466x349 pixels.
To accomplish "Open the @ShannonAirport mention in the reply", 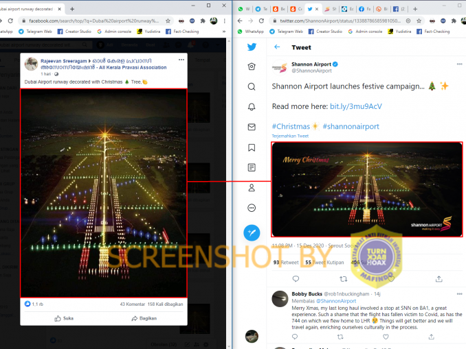I will pos(335,301).
